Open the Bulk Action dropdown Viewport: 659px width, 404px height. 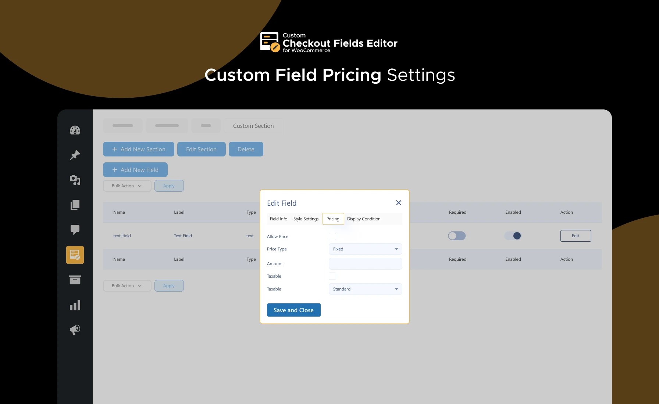(127, 185)
